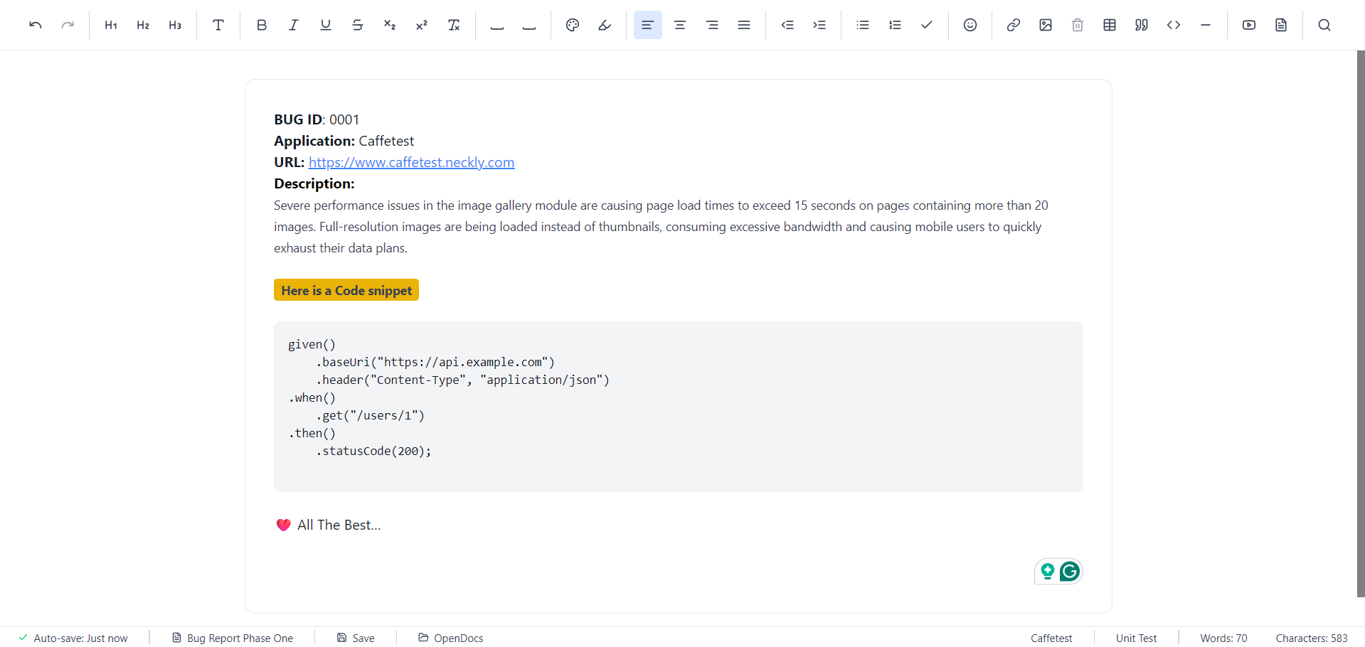Insert a table

(1110, 25)
